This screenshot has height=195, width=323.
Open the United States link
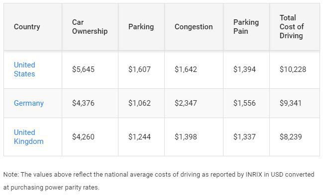point(24,69)
